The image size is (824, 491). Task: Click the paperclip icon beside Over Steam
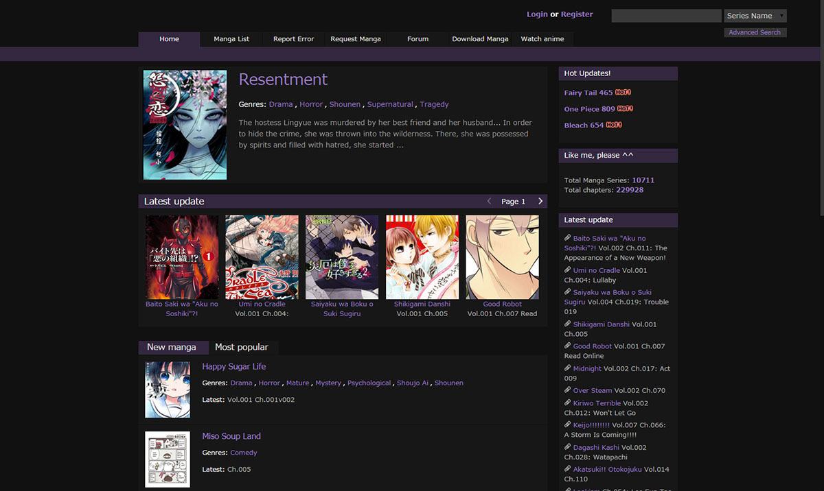pyautogui.click(x=568, y=390)
